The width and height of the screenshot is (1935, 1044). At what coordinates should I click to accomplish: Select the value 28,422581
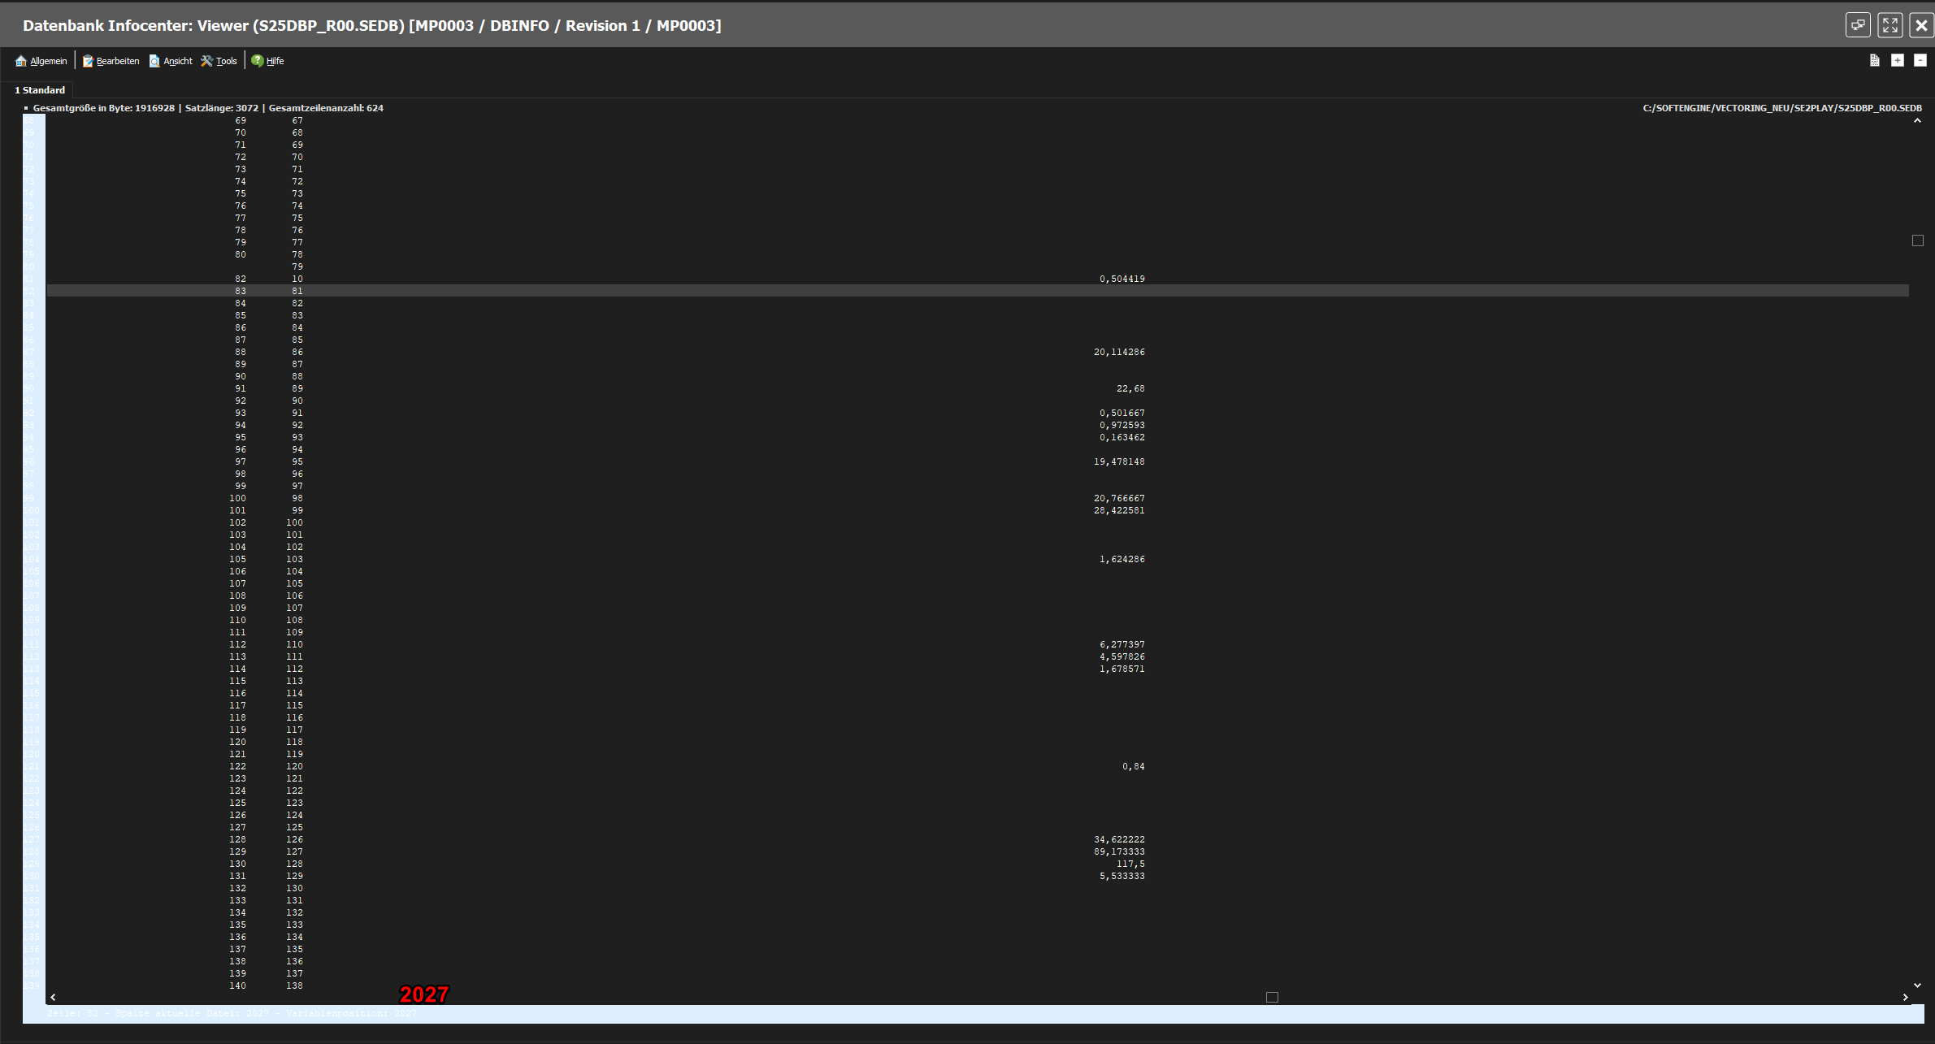click(1119, 510)
